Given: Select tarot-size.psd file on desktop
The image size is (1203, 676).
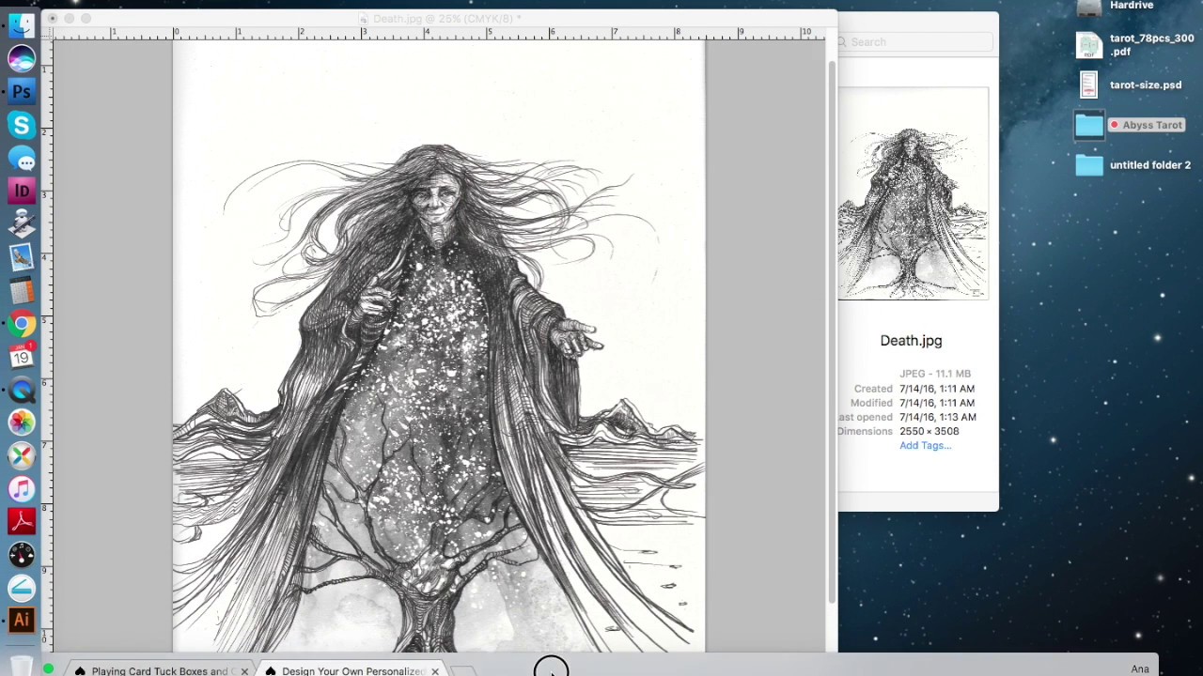Looking at the screenshot, I should 1089,85.
